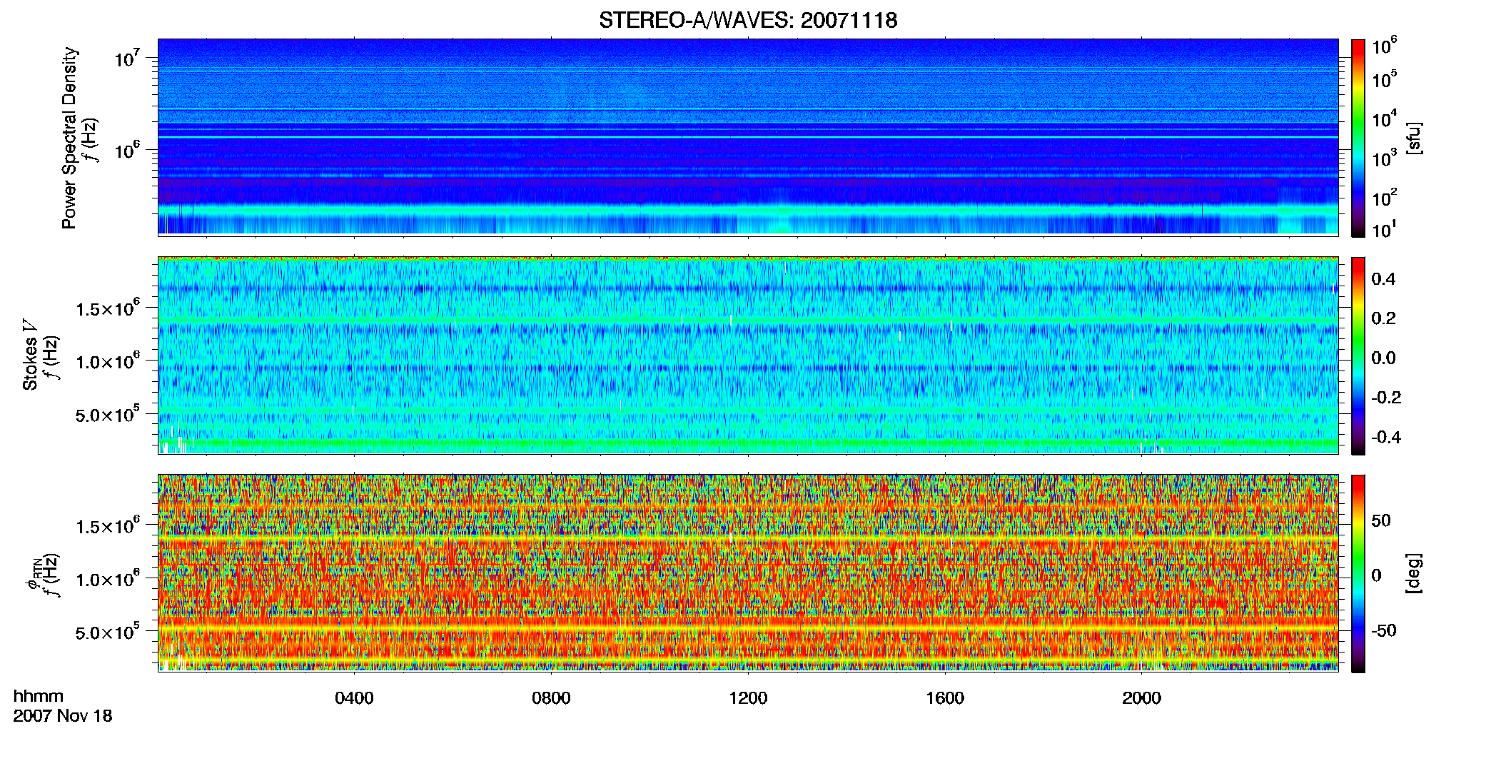Click the 5.0×10^5 tick on Stokes V axis
The height and width of the screenshot is (771, 1496).
(108, 414)
